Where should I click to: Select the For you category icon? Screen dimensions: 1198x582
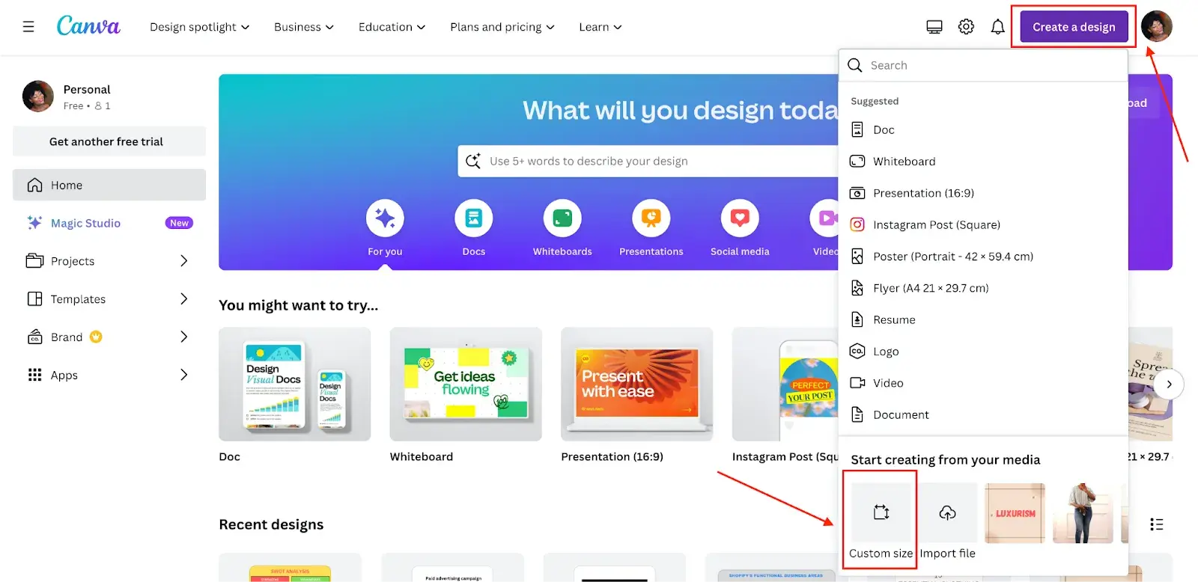tap(385, 218)
